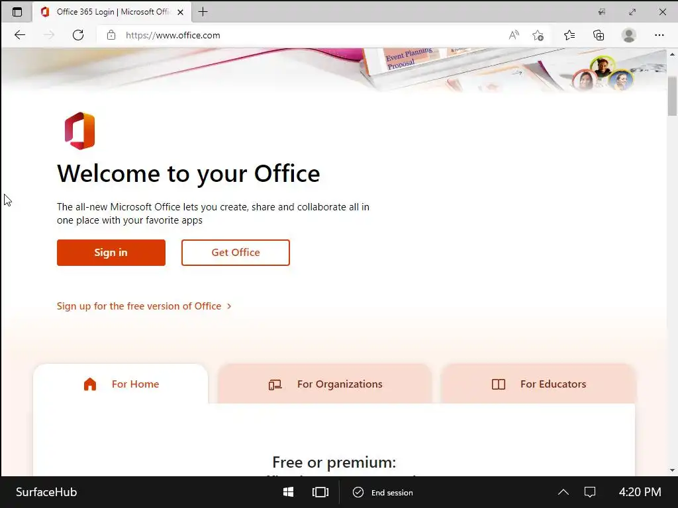Refresh the current page
Image resolution: width=678 pixels, height=508 pixels.
(78, 35)
